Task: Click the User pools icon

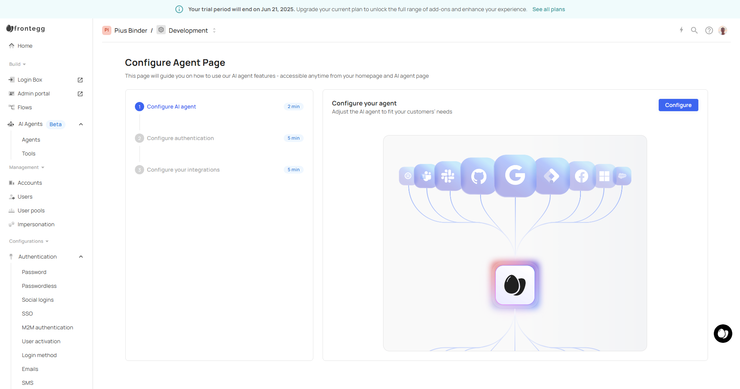Action: click(12, 210)
